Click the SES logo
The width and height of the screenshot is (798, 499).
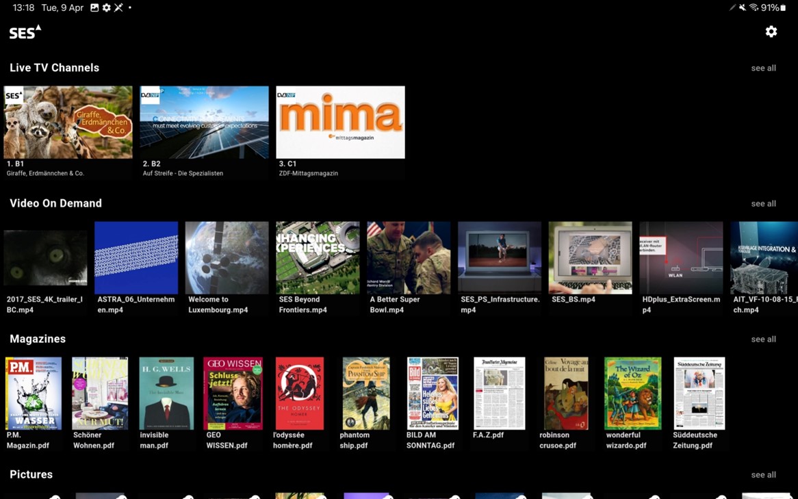click(23, 31)
